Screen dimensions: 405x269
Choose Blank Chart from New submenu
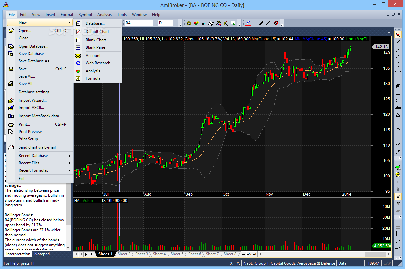point(98,40)
